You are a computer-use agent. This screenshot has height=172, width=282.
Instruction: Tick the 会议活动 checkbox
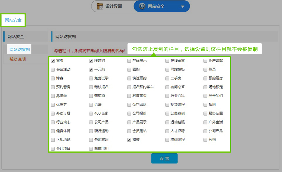53,70
